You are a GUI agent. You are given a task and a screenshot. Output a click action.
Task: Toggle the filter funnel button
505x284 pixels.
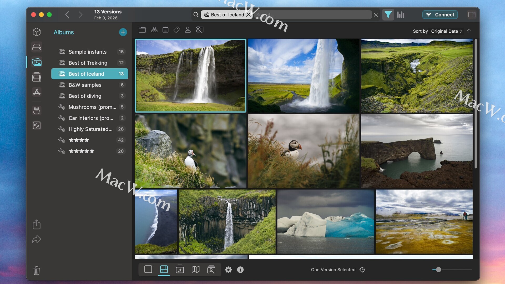pyautogui.click(x=388, y=15)
